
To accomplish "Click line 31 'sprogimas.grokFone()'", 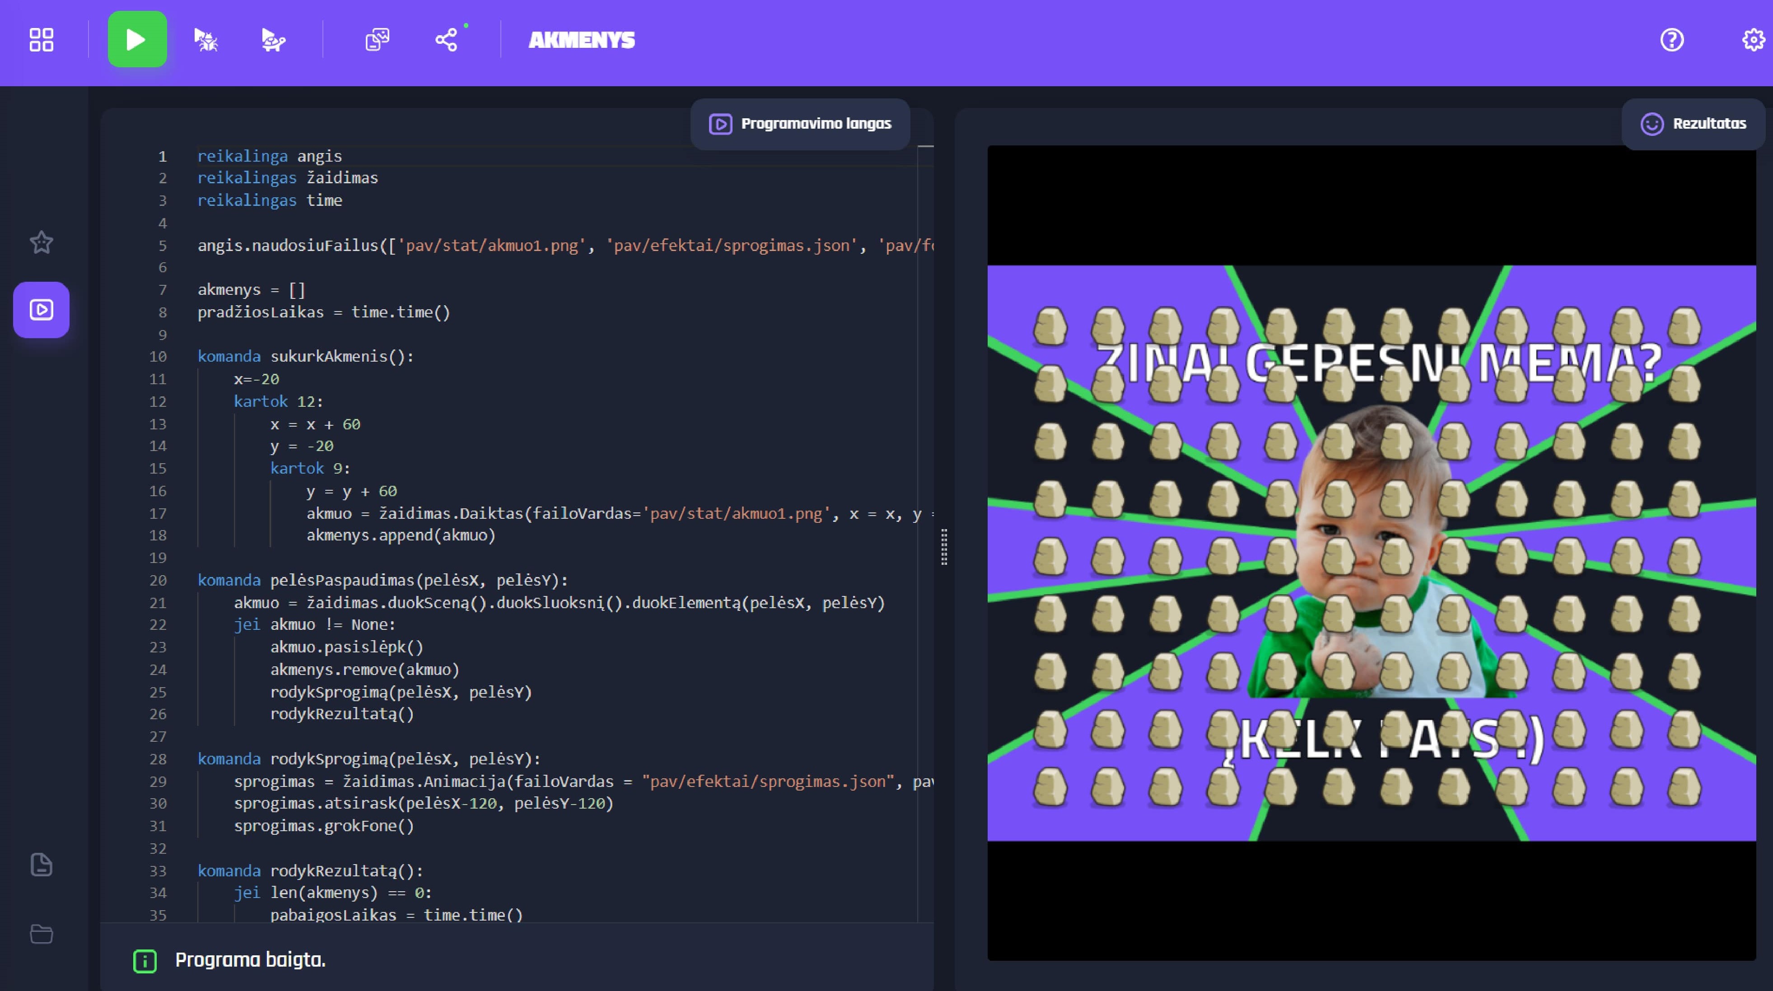I will pos(323,826).
